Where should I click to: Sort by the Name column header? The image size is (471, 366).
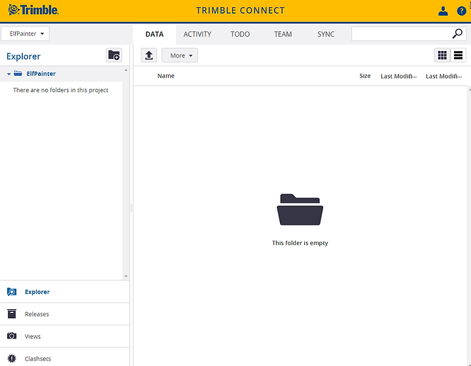pyautogui.click(x=166, y=76)
